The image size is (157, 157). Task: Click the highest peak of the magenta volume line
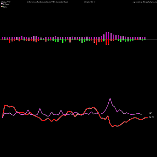pos(110,99)
